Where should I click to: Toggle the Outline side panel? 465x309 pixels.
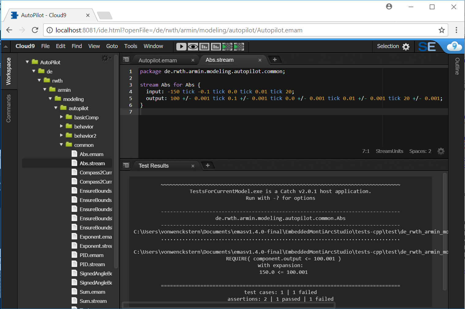(457, 66)
